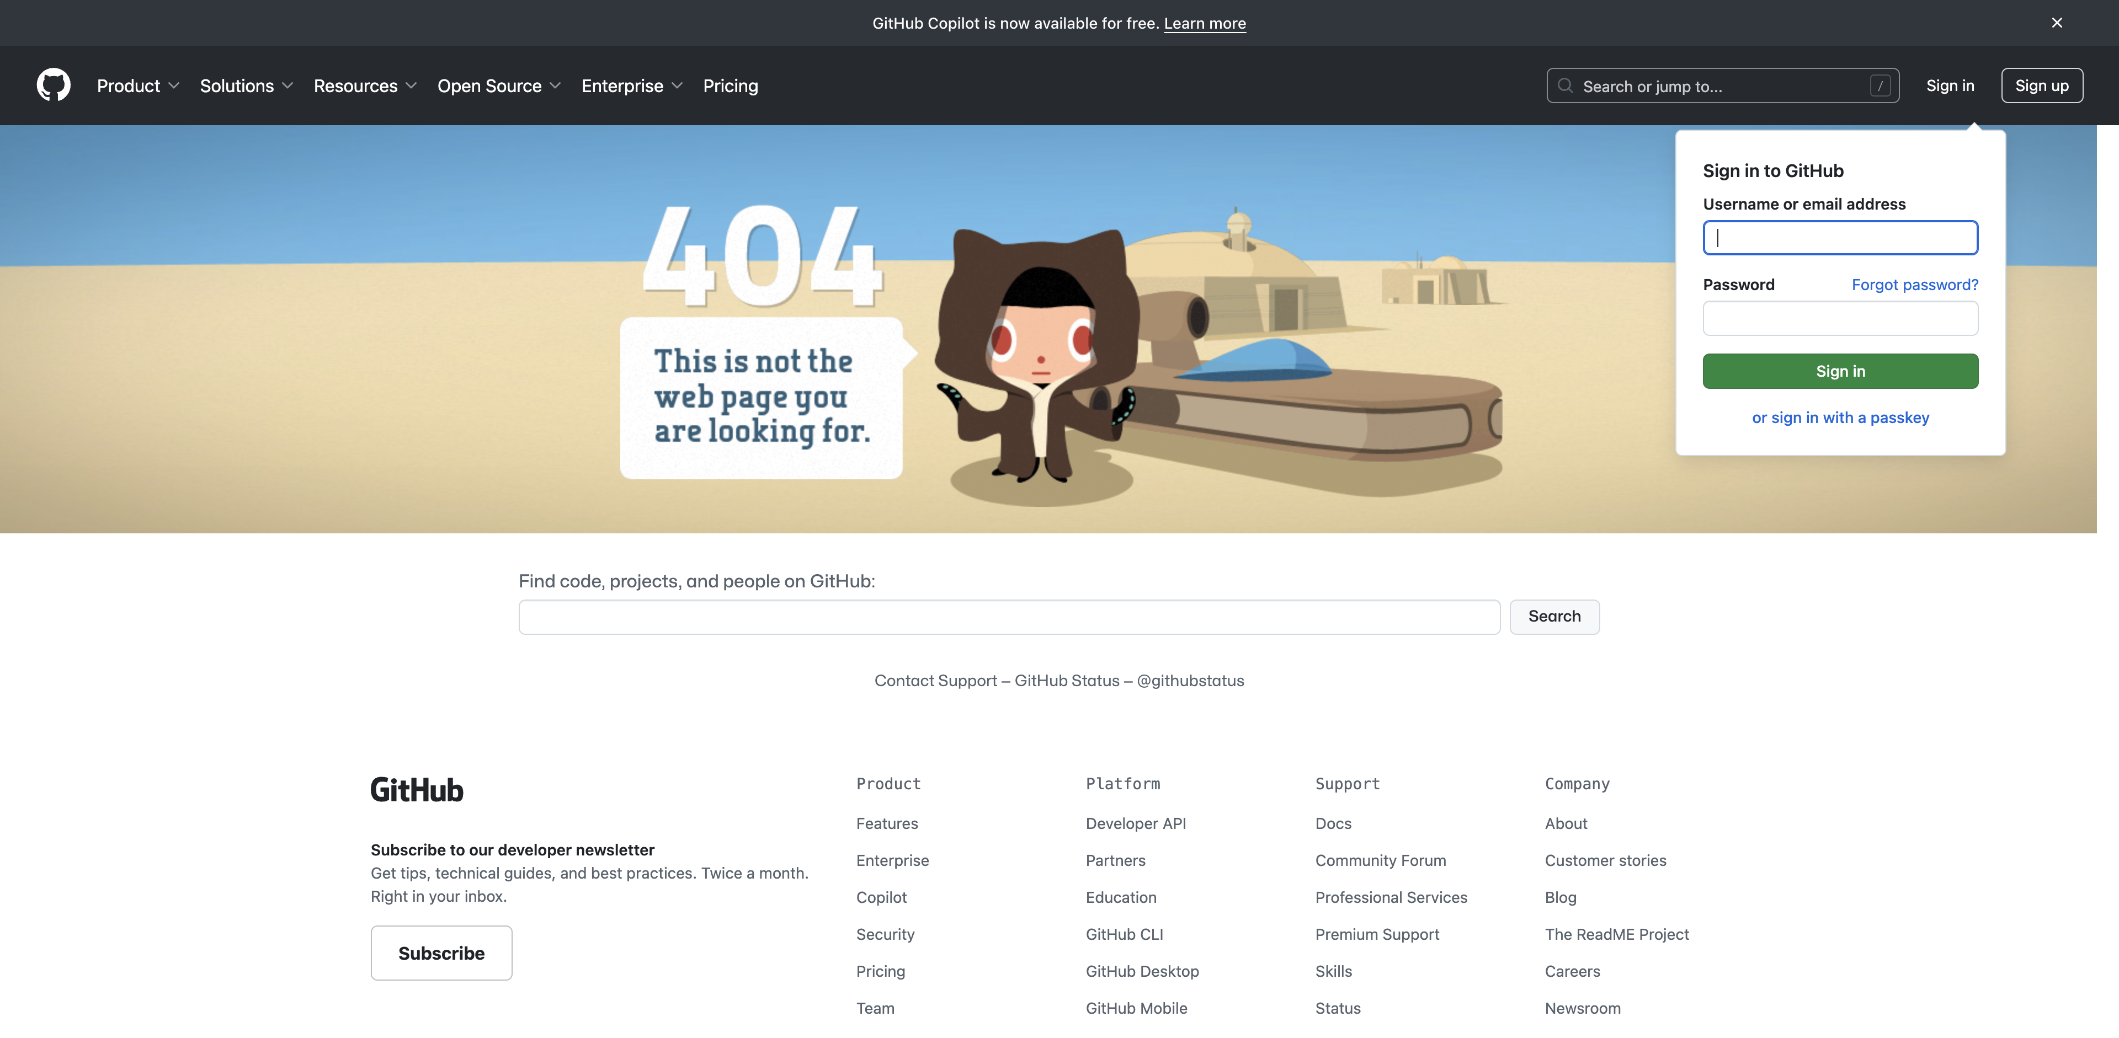Open Premium Support link
The height and width of the screenshot is (1038, 2119).
pyautogui.click(x=1377, y=934)
